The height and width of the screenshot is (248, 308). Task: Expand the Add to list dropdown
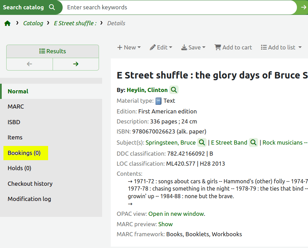tap(281, 47)
